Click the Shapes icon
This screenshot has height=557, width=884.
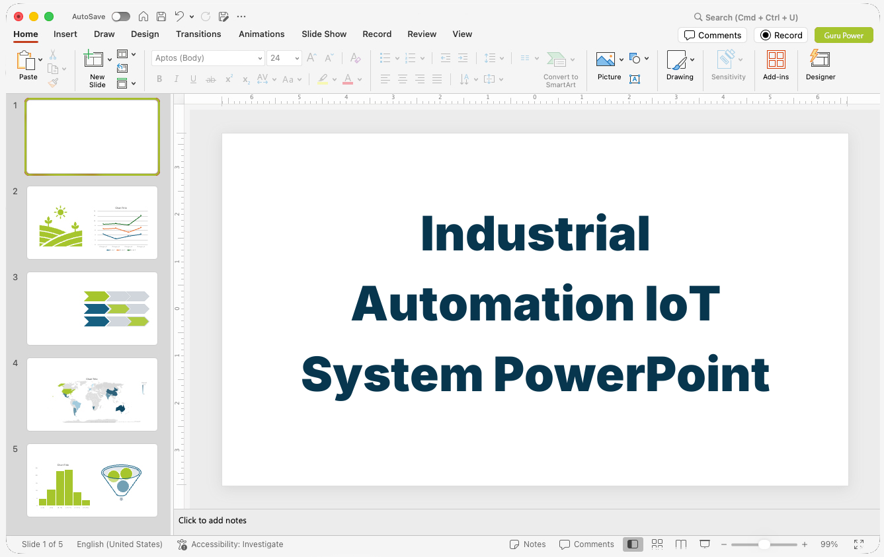pos(635,58)
